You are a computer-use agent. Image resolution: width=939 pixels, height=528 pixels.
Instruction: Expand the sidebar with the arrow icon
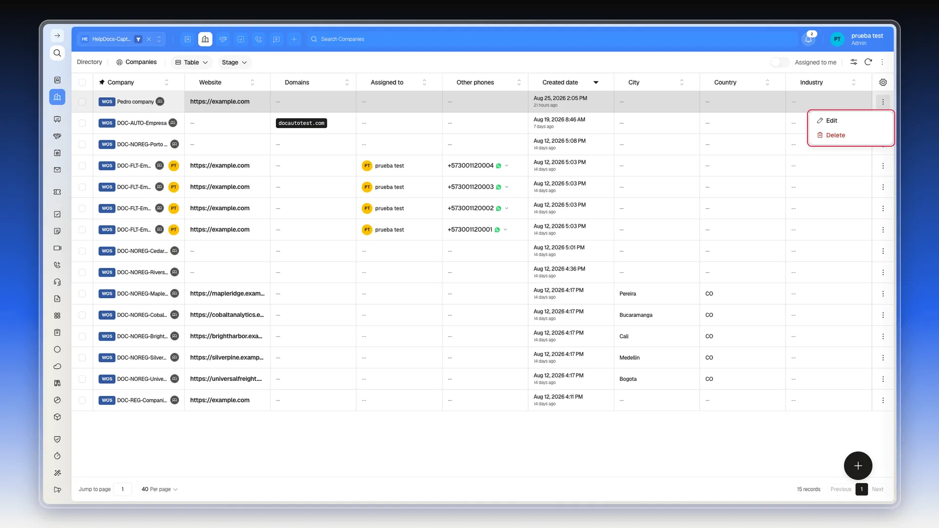57,36
